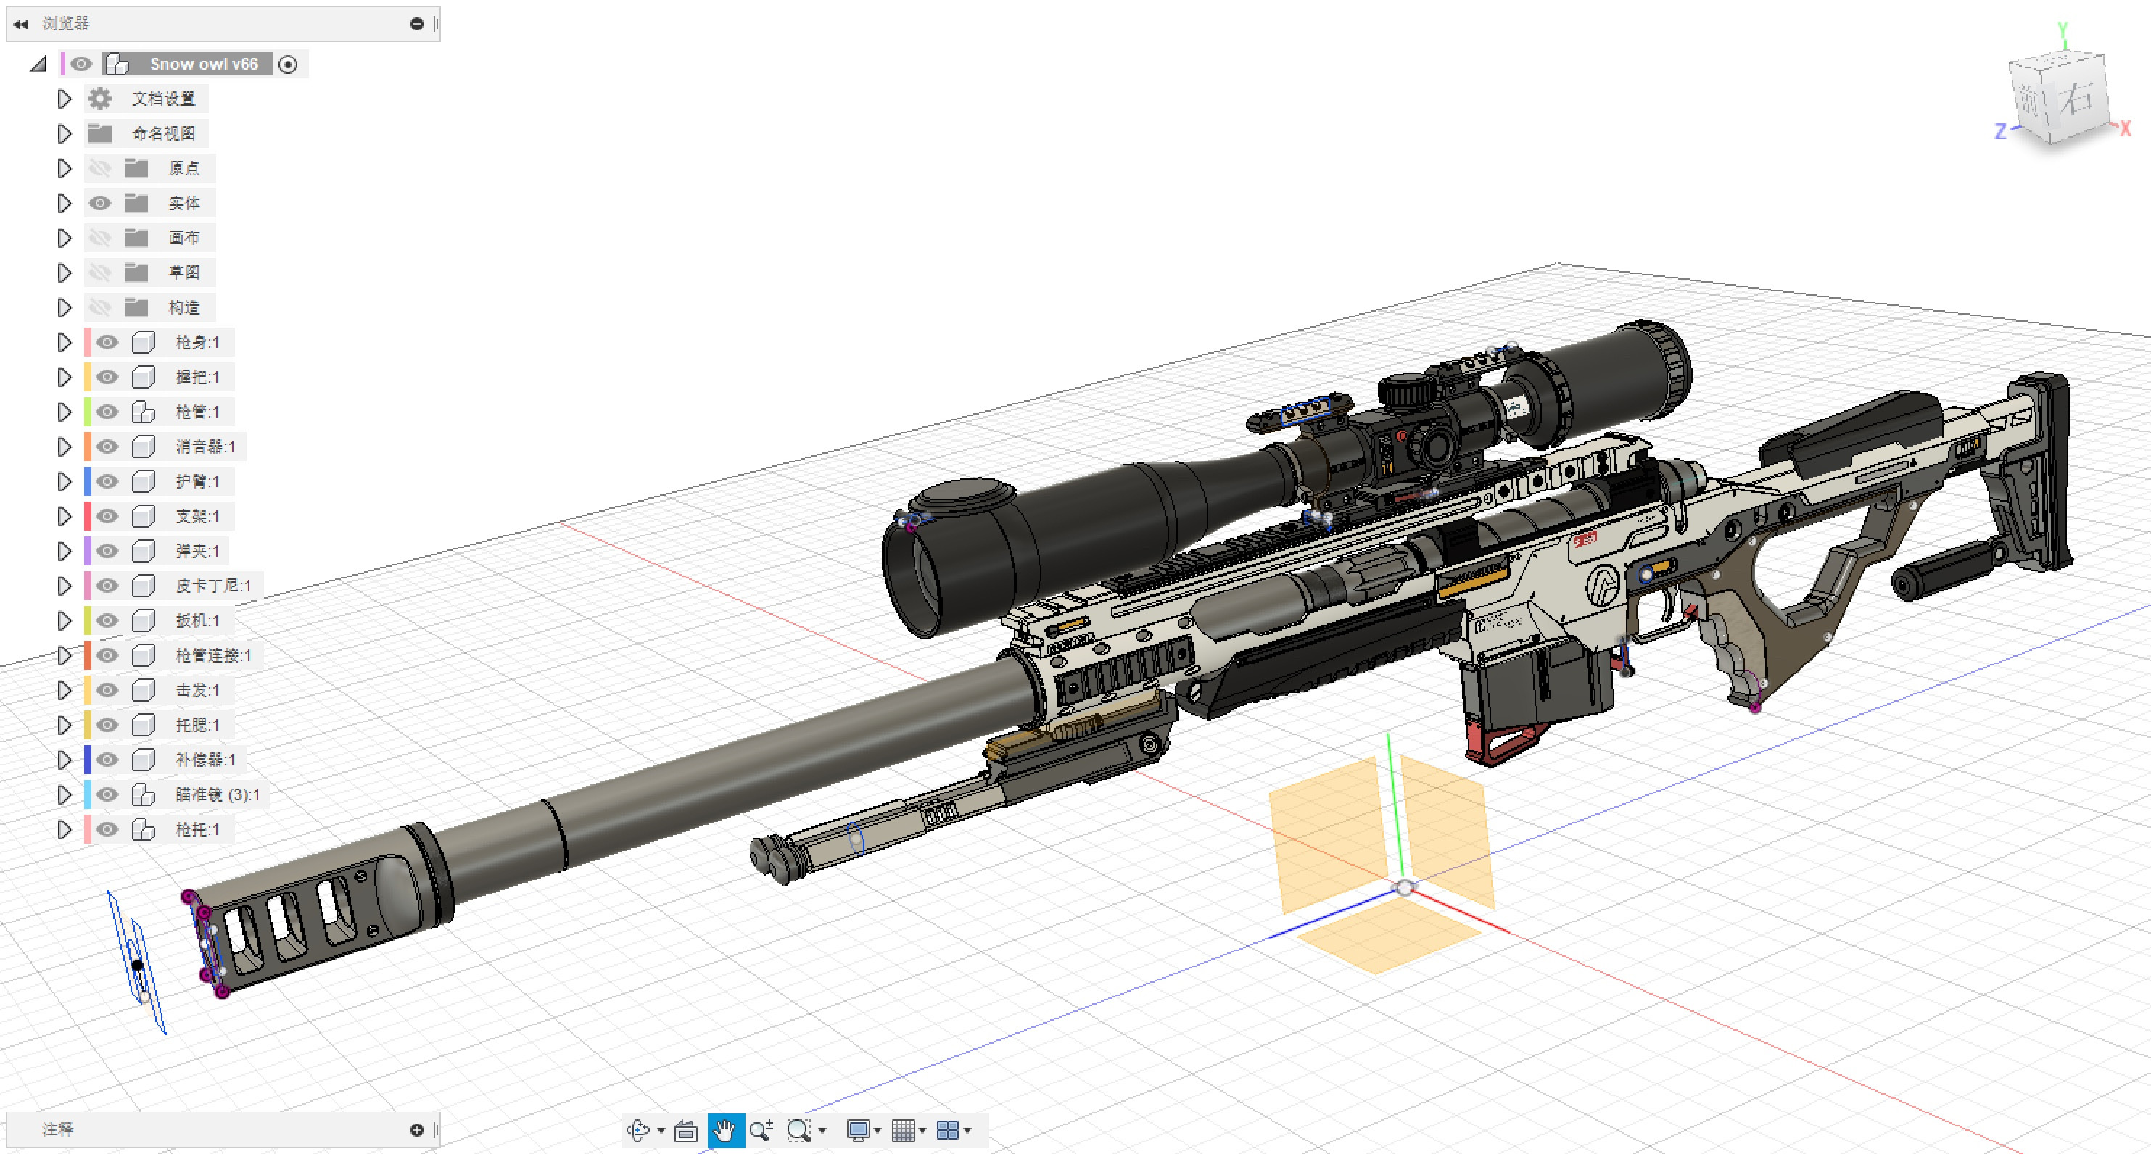This screenshot has height=1154, width=2151.
Task: Open Grid and Snaps icon
Action: (904, 1131)
